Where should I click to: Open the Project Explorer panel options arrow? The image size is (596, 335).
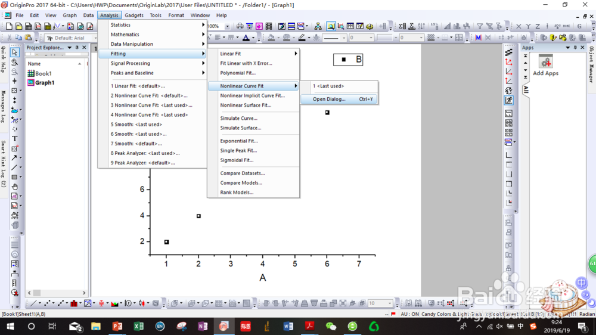point(70,48)
